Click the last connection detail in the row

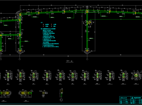click(x=136, y=76)
